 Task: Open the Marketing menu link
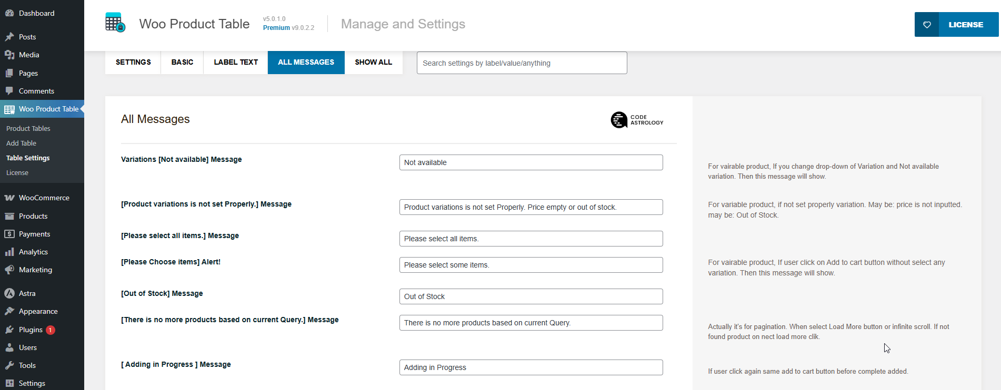pyautogui.click(x=35, y=270)
